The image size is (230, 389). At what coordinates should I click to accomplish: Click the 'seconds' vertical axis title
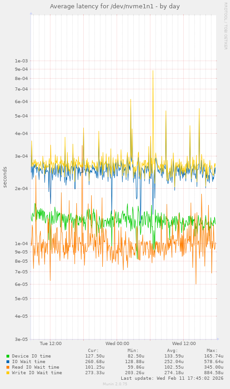click(x=5, y=177)
